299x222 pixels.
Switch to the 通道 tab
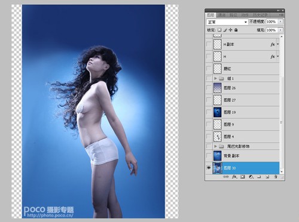pyautogui.click(x=222, y=15)
